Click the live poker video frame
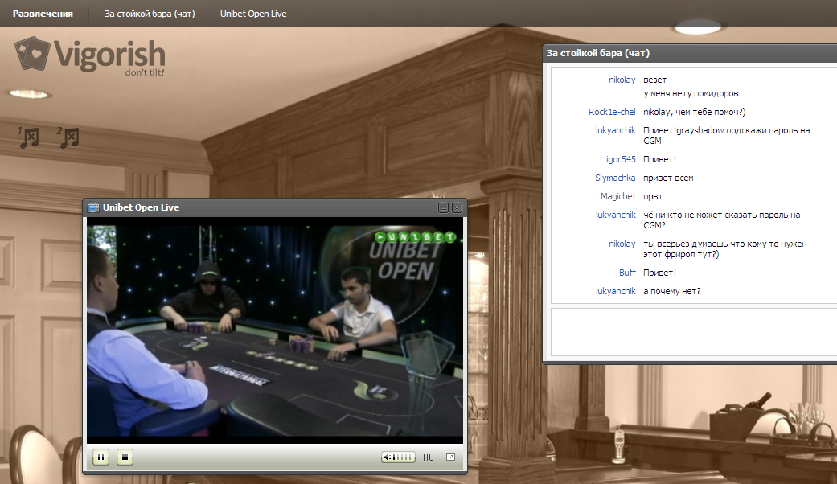 [274, 330]
